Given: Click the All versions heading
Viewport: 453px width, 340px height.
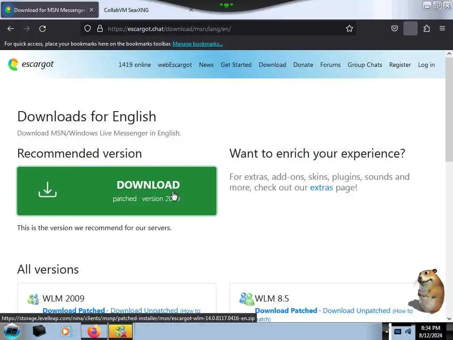Looking at the screenshot, I should click(x=48, y=269).
